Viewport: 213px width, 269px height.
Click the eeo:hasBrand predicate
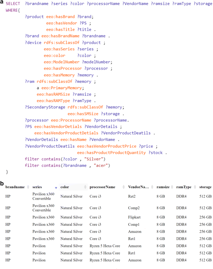60,17
